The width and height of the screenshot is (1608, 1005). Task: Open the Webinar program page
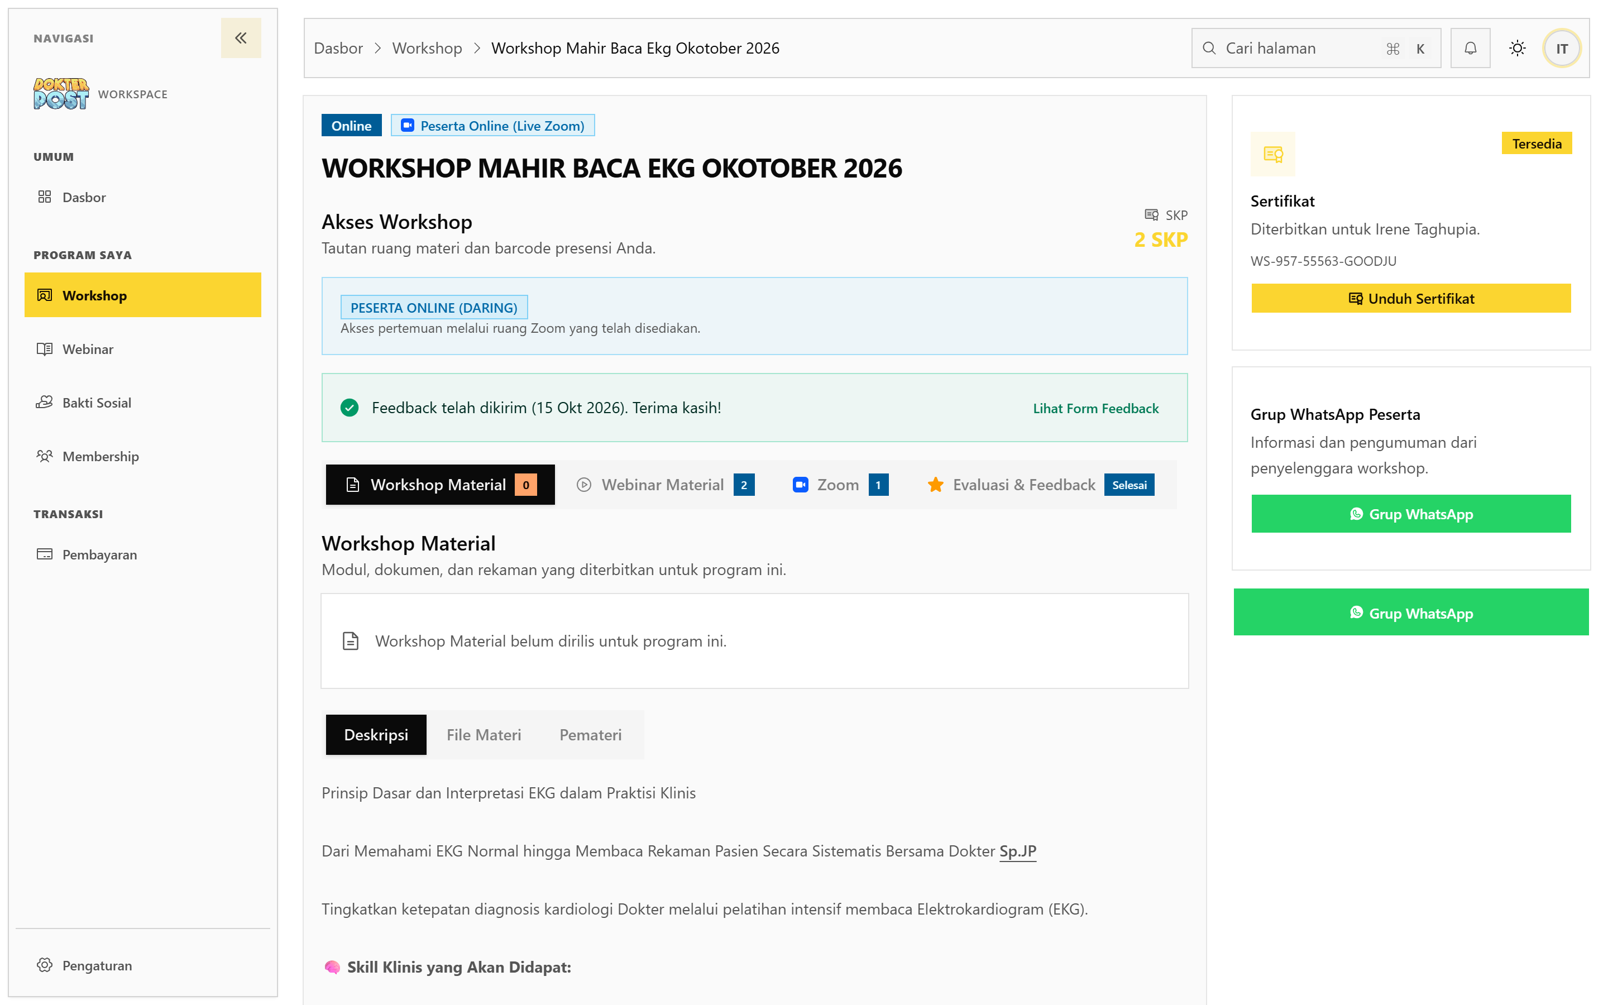click(x=142, y=349)
